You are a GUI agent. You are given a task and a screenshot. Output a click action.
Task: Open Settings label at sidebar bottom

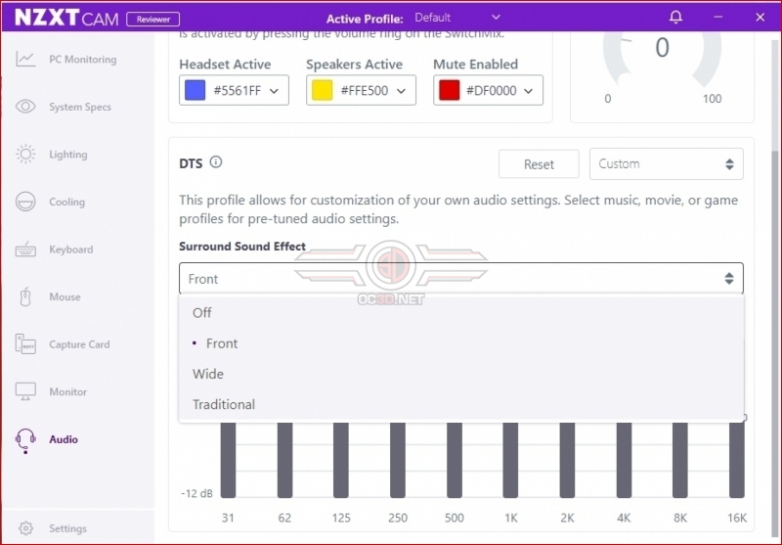(67, 528)
